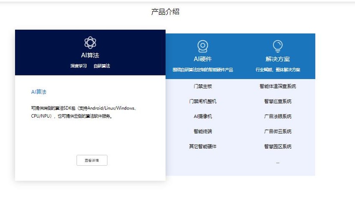355x200 pixels.
Task: Click the AI算法 atom icon
Action: [x=90, y=42]
